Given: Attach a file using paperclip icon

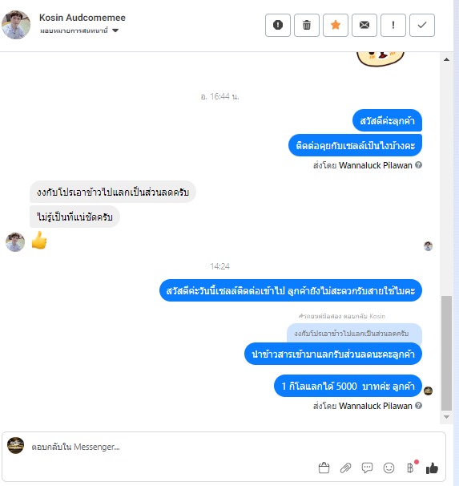Looking at the screenshot, I should 345,468.
